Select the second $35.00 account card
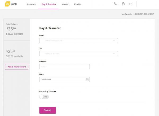 [x=17, y=53]
